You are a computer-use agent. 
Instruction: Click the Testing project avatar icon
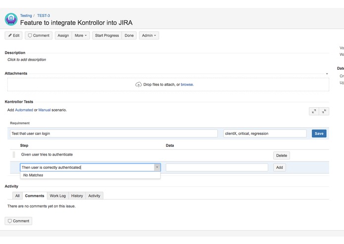[11, 19]
